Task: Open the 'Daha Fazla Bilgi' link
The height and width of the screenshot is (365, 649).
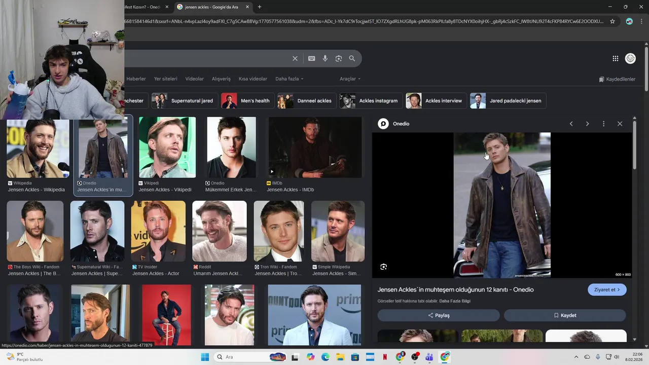Action: (x=455, y=301)
